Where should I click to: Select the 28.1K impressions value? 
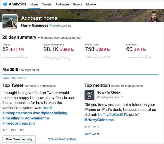[x=51, y=49]
